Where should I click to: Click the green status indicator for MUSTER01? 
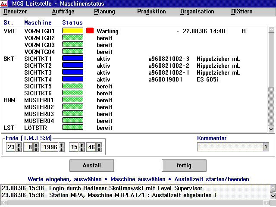coord(72,100)
